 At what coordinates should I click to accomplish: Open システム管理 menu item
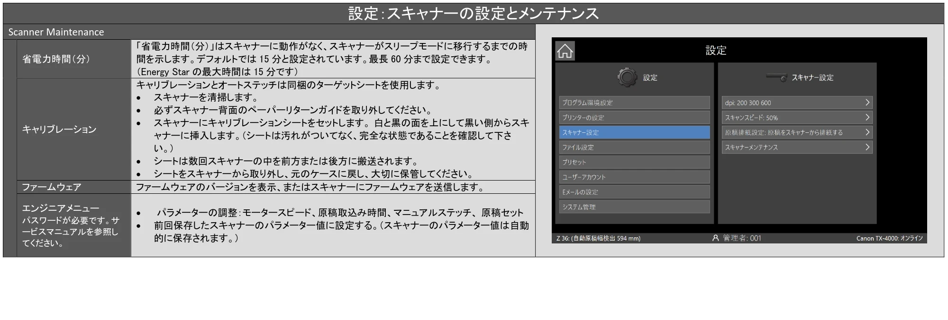[x=634, y=207]
